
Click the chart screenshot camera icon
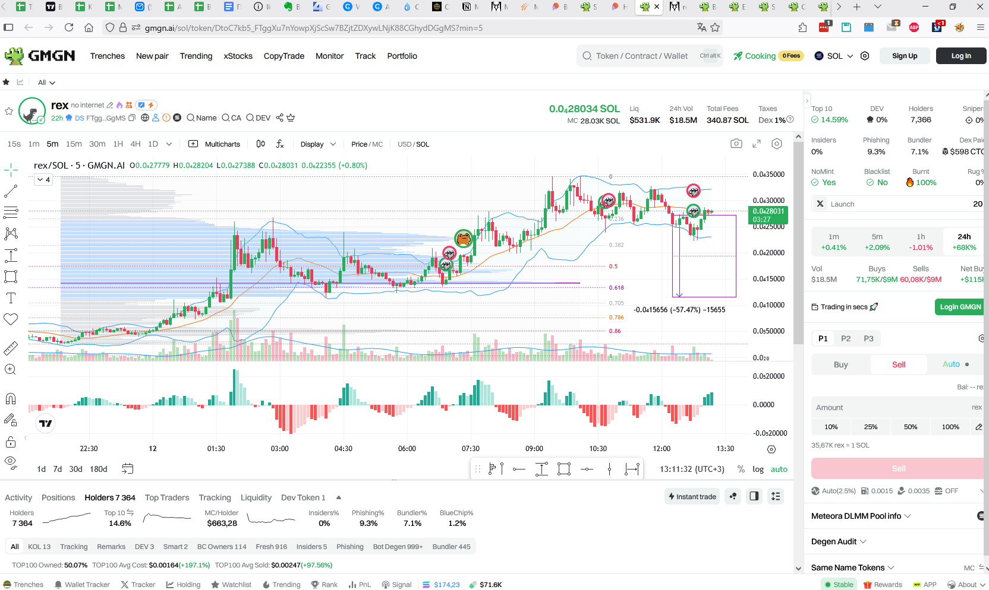(736, 144)
